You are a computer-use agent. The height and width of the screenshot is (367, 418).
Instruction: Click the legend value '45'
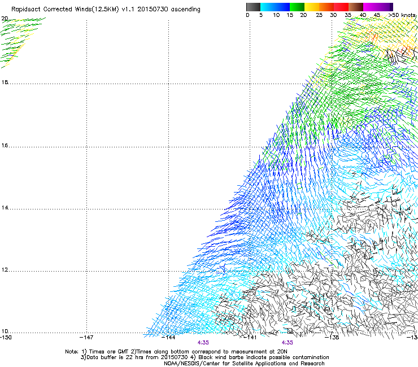376,15
